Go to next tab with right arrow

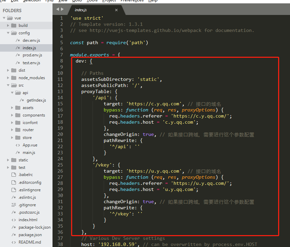62,9
